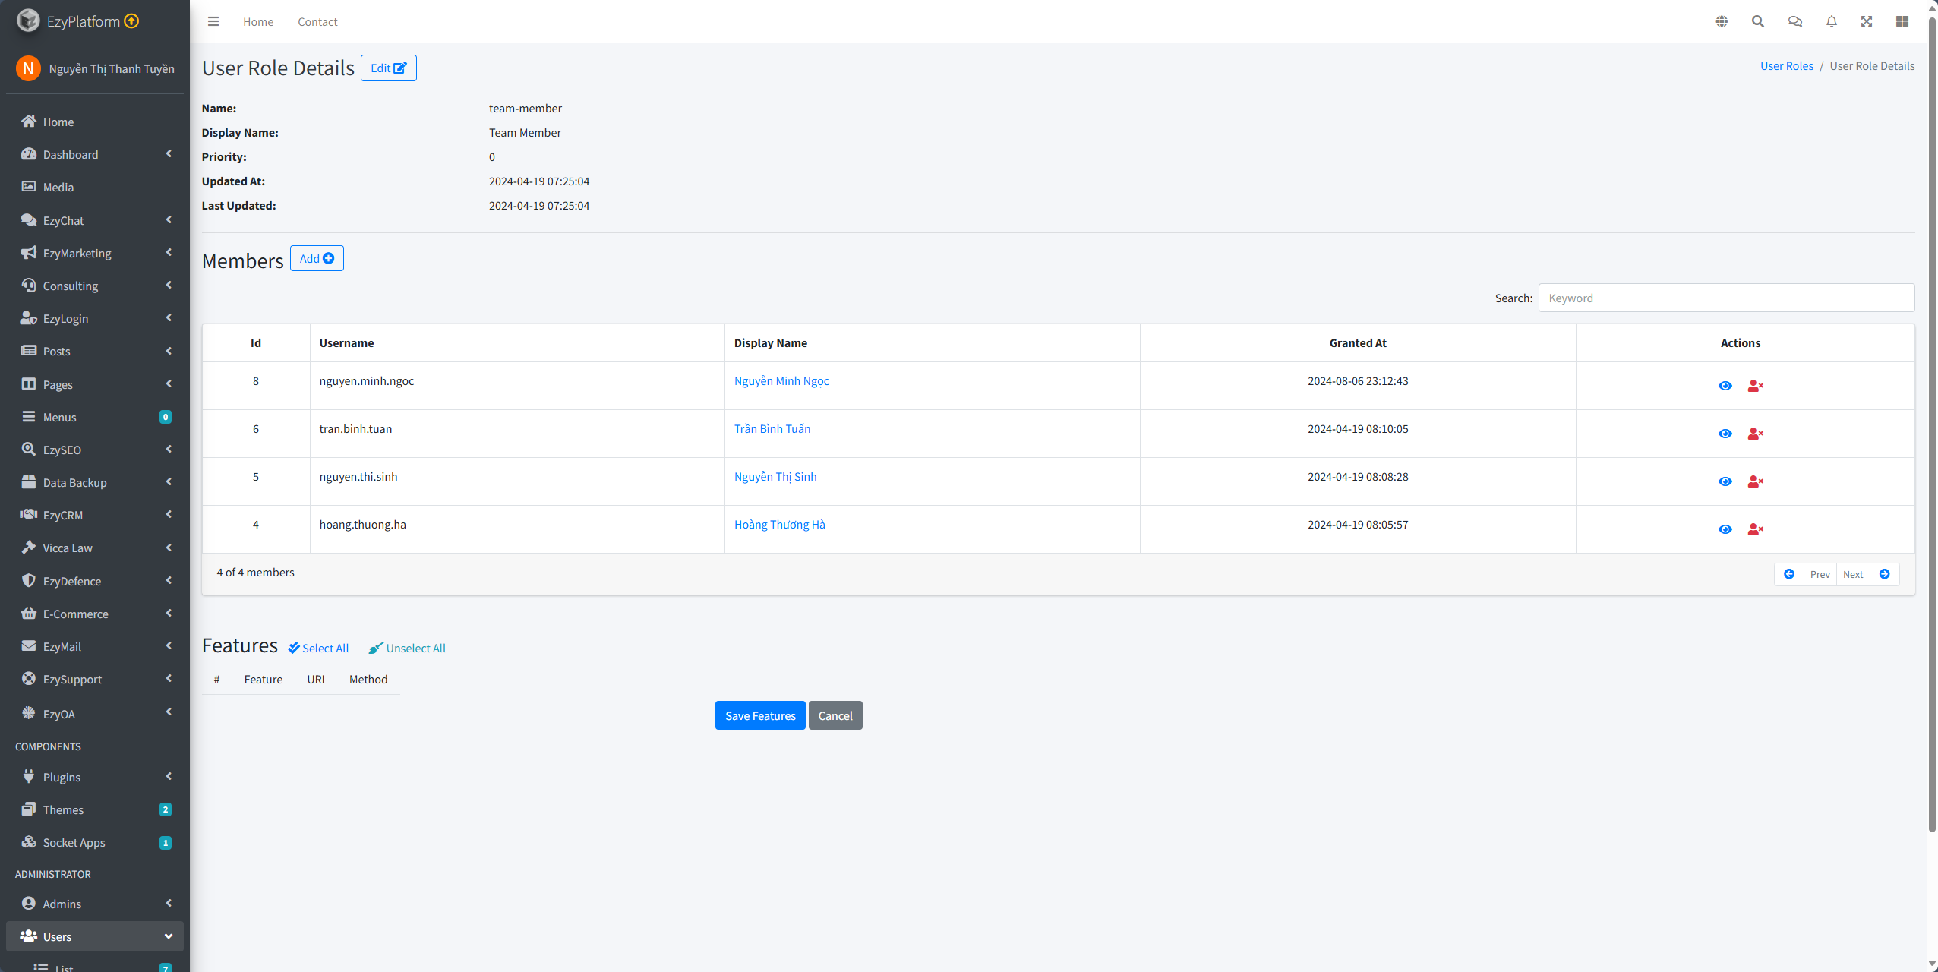Toggle fullscreen with the expand arrows icon

(x=1867, y=21)
